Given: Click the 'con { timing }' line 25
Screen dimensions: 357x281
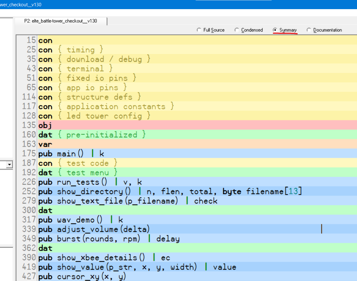Looking at the screenshot, I should click(198, 50).
